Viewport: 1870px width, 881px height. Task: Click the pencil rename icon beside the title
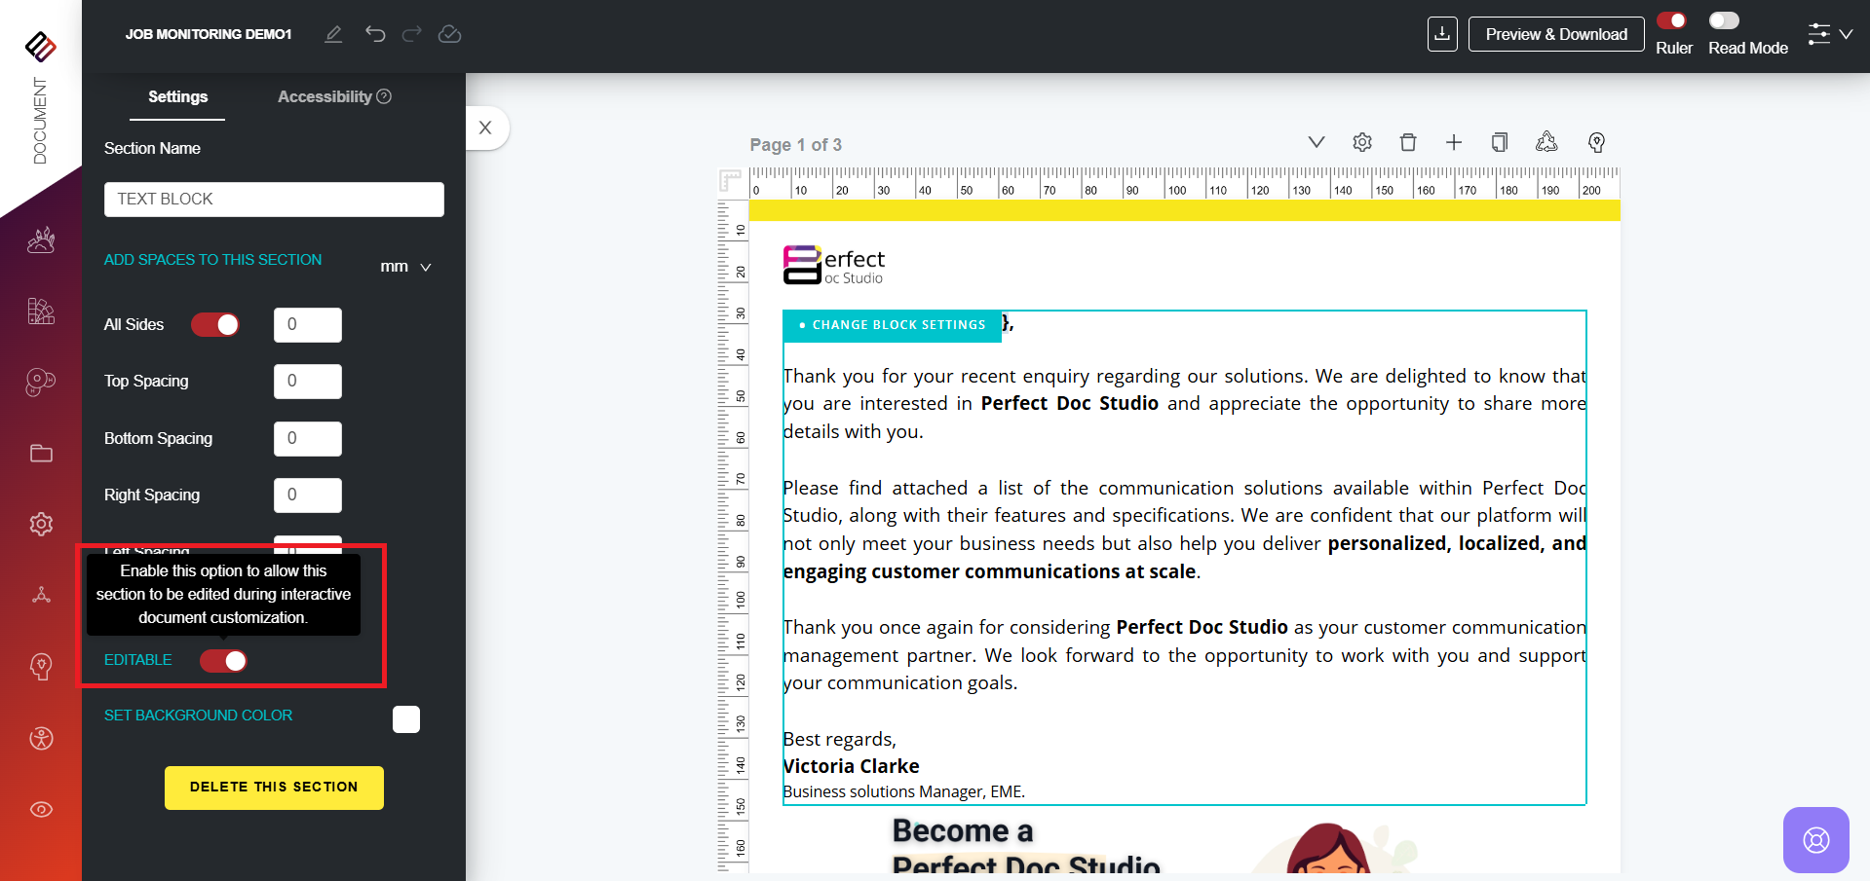pyautogui.click(x=333, y=34)
